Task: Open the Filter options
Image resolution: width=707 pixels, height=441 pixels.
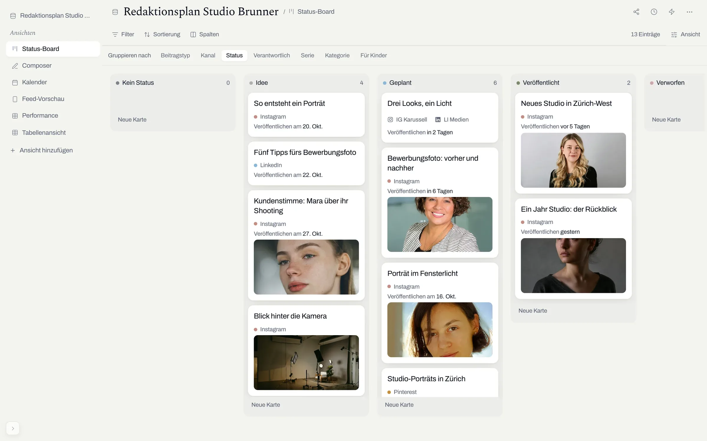Action: point(123,34)
